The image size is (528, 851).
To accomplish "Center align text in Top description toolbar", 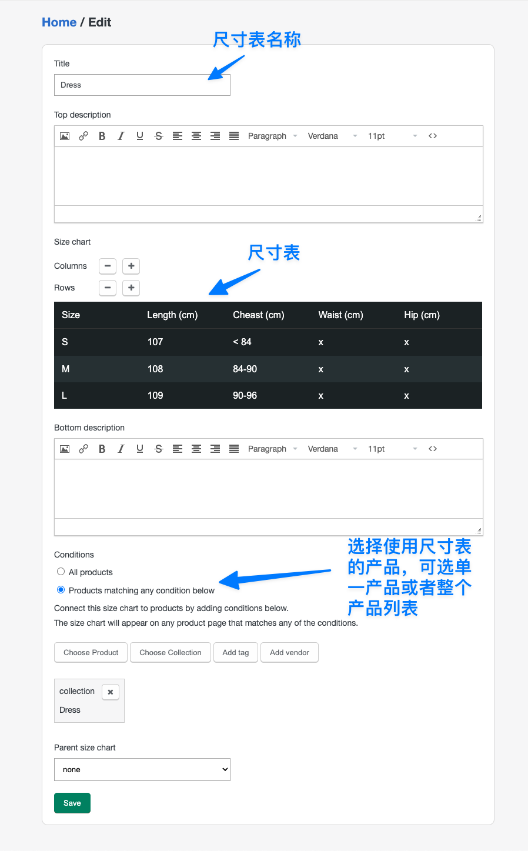I will pos(196,136).
